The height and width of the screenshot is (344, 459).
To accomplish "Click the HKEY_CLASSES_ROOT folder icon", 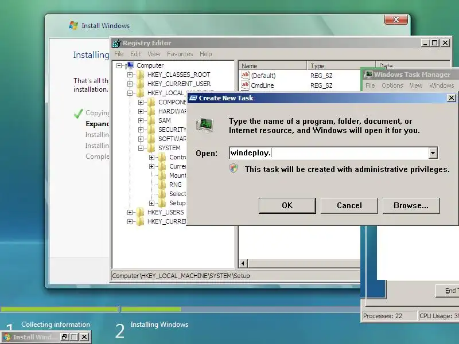I will [x=141, y=75].
